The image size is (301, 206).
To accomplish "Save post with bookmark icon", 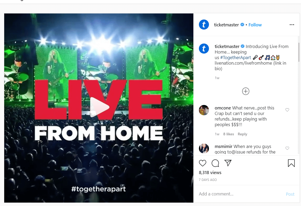I will coord(291,163).
